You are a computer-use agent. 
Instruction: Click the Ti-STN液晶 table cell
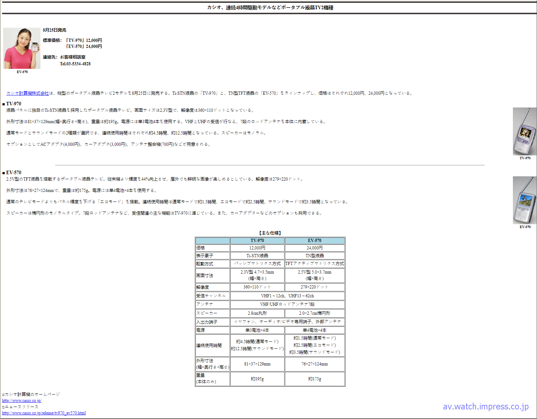click(257, 256)
